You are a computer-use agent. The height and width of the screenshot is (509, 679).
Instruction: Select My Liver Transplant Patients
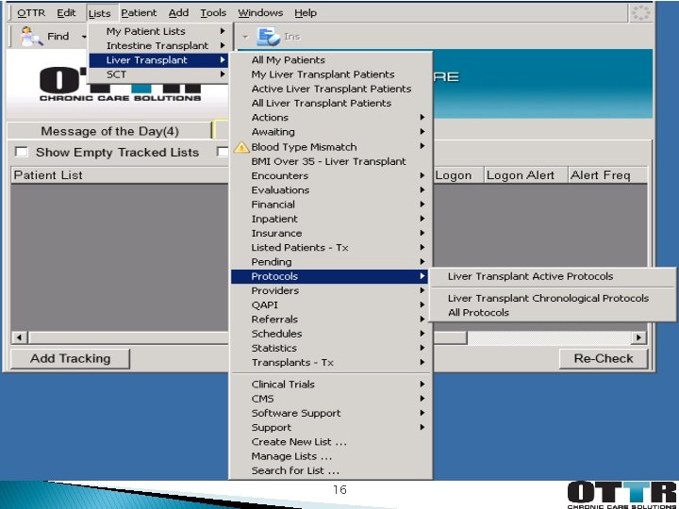pos(330,74)
